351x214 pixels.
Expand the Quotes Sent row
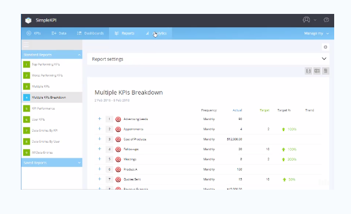click(x=100, y=179)
